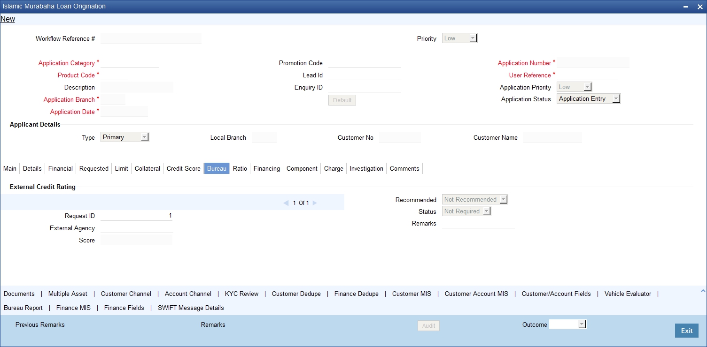707x347 pixels.
Task: Switch to the Main tab
Action: pyautogui.click(x=10, y=168)
